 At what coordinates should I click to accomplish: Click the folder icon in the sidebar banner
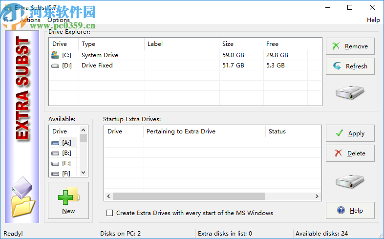click(23, 206)
